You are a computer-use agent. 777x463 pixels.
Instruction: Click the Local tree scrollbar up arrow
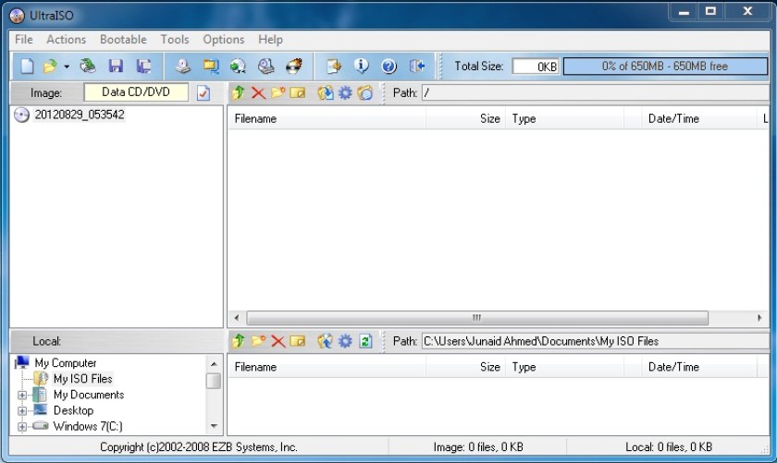(214, 363)
